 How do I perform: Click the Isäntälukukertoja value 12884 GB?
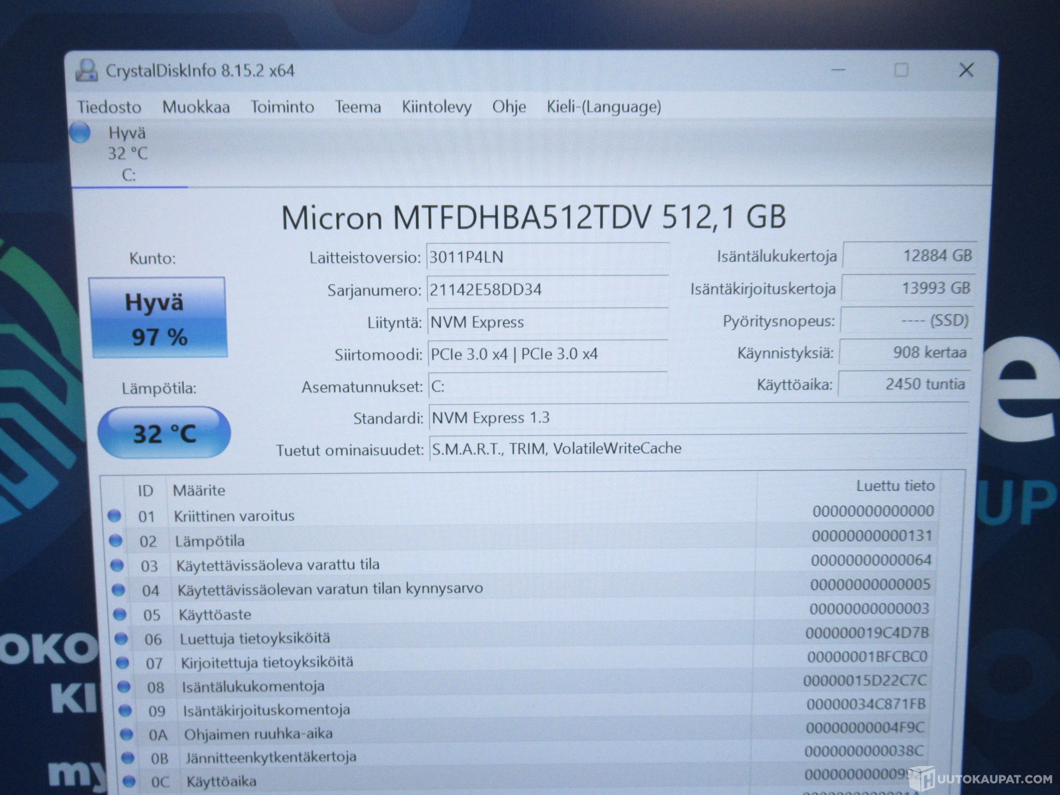point(909,255)
